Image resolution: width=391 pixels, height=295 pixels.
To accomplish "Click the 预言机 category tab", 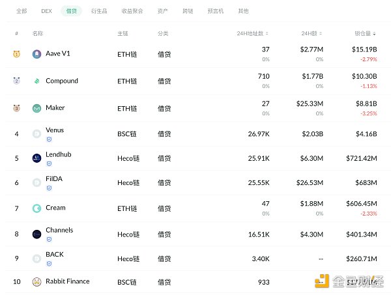I will click(x=216, y=11).
